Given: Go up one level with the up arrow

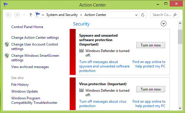Looking at the screenshot, I should 31,15.
